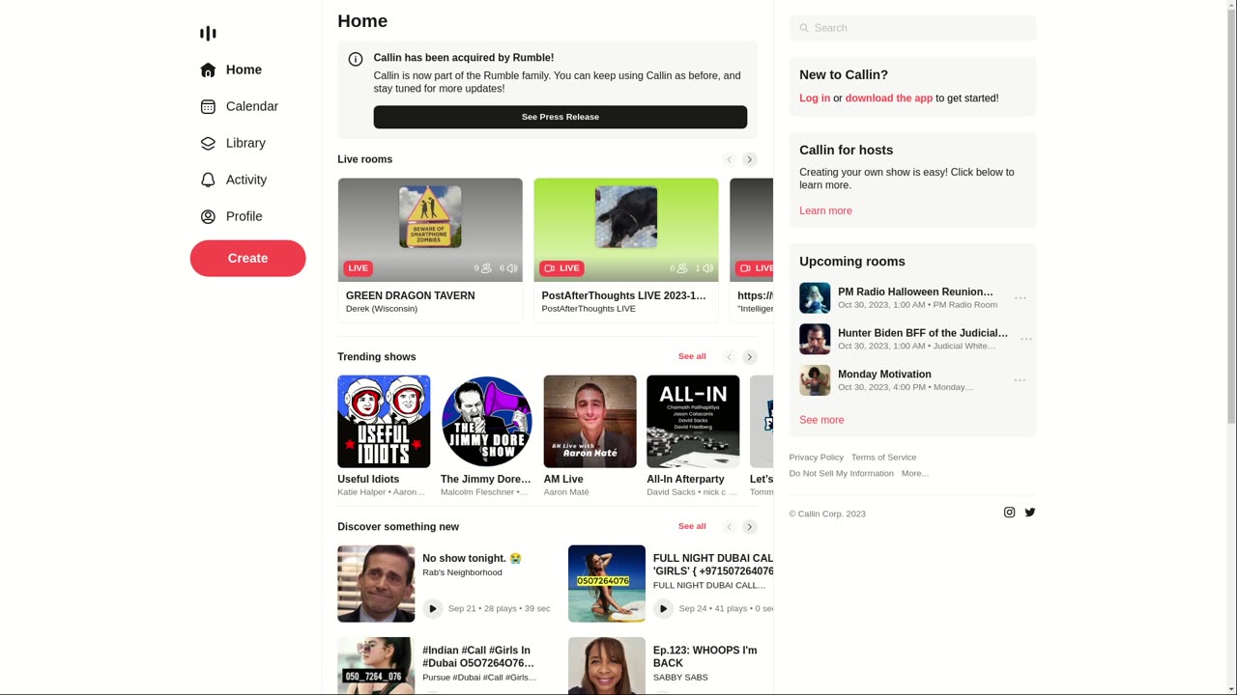Click the search magnifier icon
1237x695 pixels.
click(804, 28)
